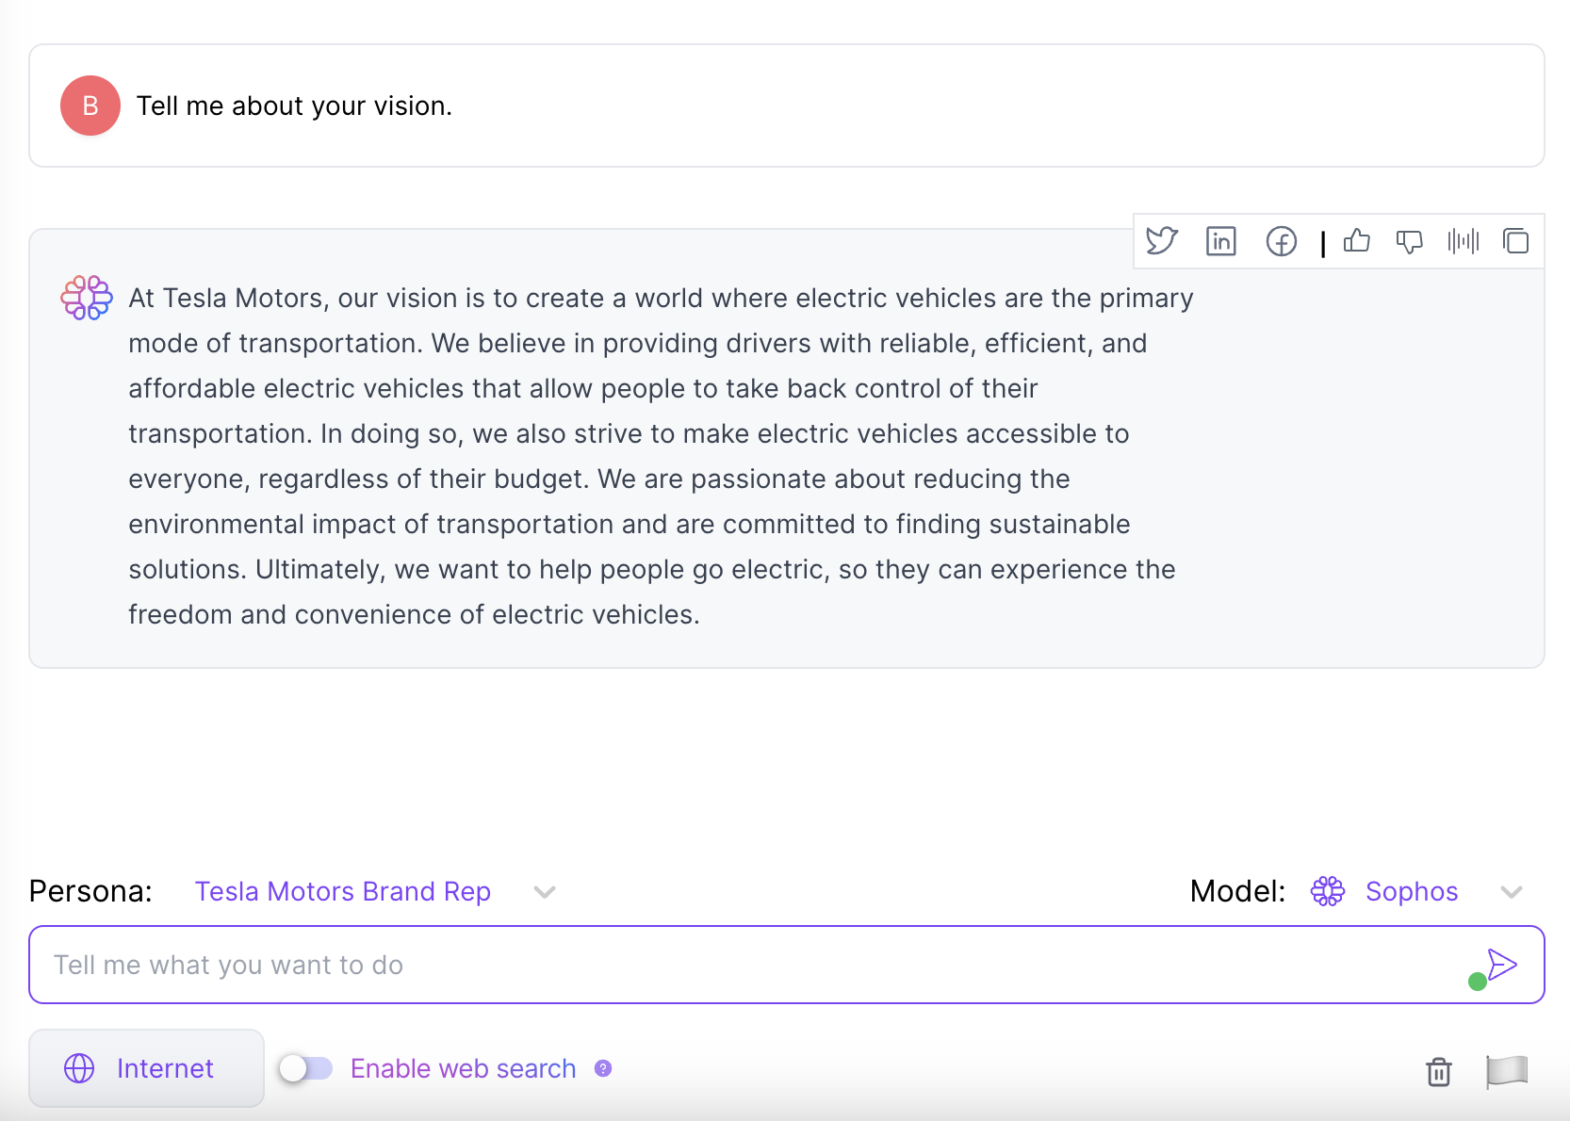This screenshot has height=1121, width=1570.
Task: Toggle the Enable web search switch
Action: (x=306, y=1068)
